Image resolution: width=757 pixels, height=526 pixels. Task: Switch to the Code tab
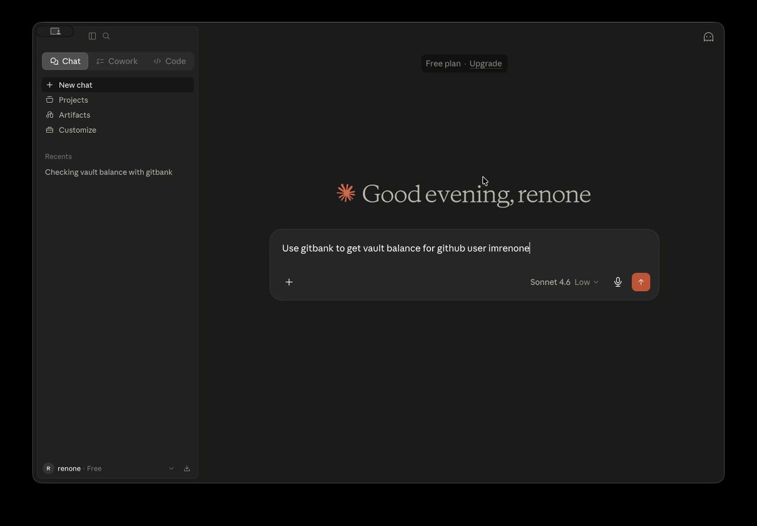[170, 61]
